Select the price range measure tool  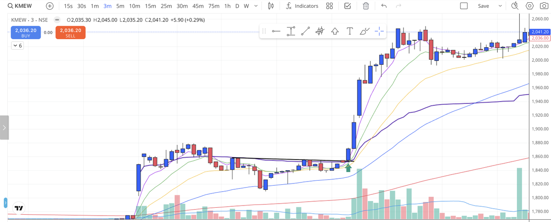(290, 31)
